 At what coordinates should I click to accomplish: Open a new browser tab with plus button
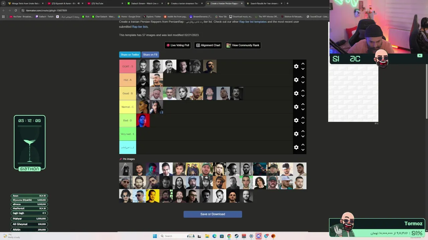287,3
